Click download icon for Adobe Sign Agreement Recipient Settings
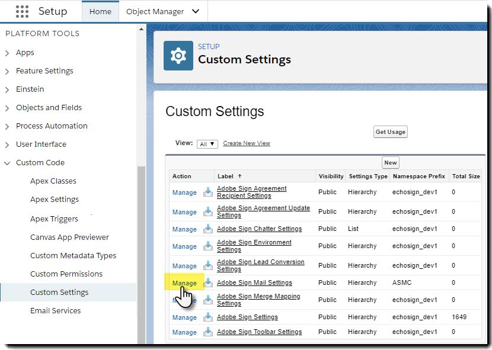The width and height of the screenshot is (492, 350). point(207,192)
